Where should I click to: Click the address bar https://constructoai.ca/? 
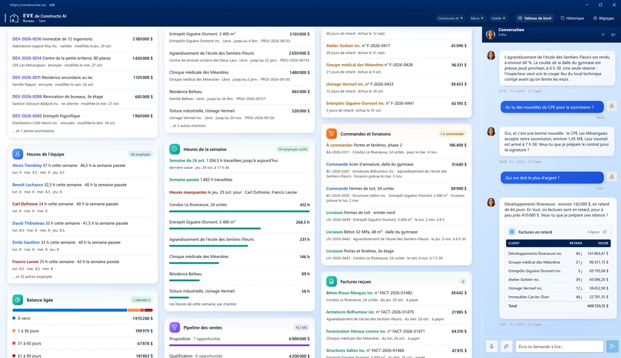[x=28, y=5]
